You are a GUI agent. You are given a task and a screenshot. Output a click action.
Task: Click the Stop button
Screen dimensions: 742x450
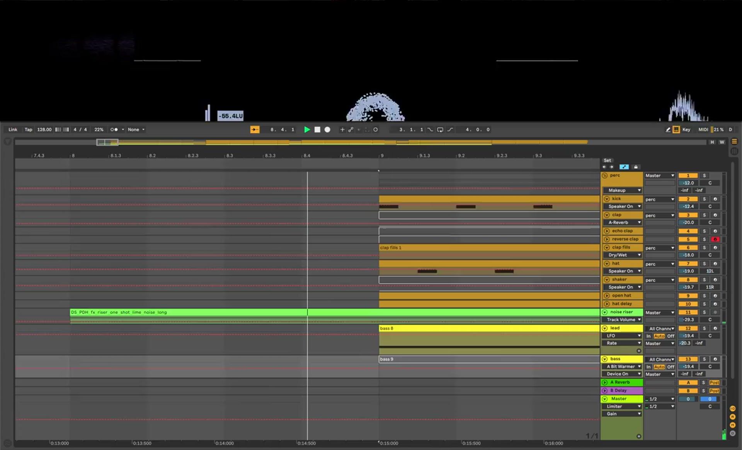[x=317, y=130]
